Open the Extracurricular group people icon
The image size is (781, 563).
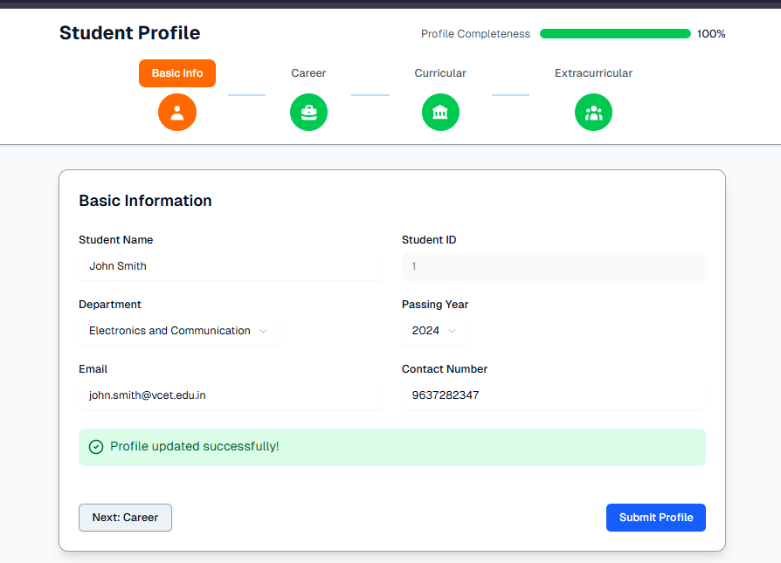click(593, 113)
